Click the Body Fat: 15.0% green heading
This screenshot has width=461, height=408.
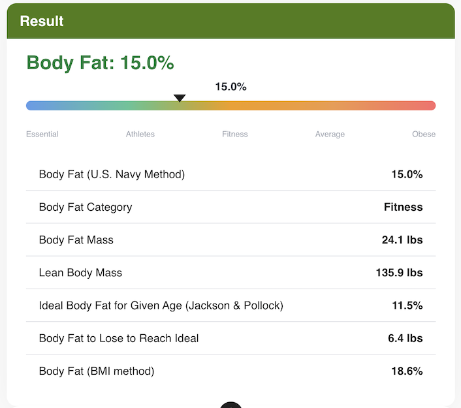point(100,63)
